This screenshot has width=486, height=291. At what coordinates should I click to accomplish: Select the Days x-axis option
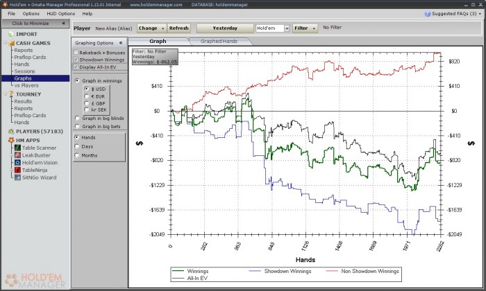(77, 147)
